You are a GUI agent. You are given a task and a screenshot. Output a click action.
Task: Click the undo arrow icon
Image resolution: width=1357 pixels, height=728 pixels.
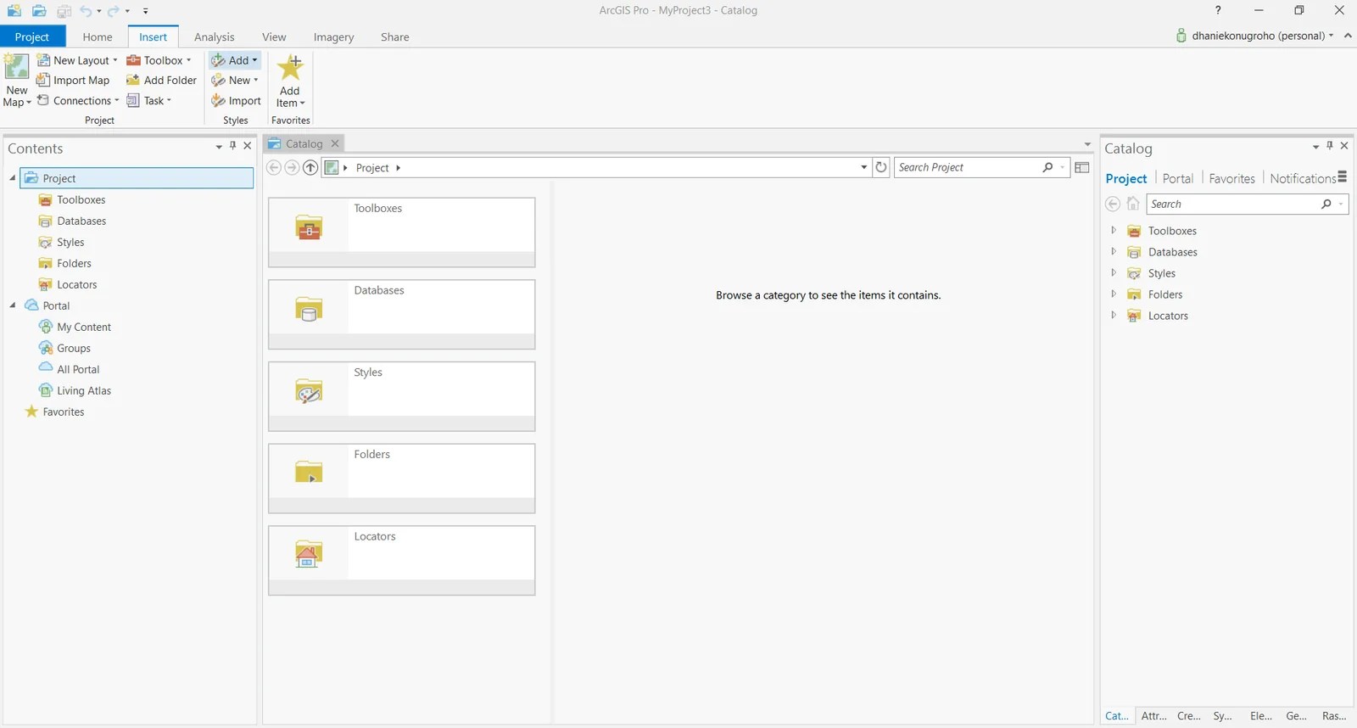86,11
